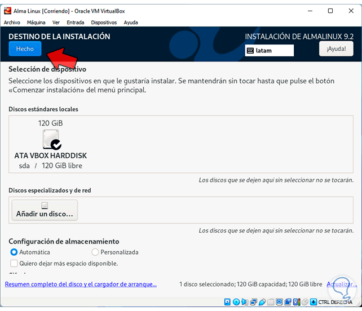Click the VirtualBox title bar app icon

point(8,11)
